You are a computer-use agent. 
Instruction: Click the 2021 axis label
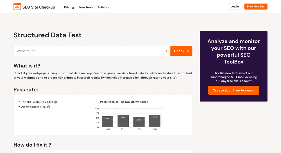[x=107, y=129]
